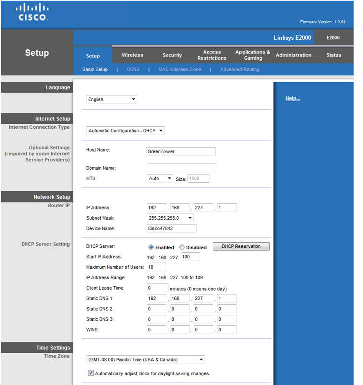363x385 pixels.
Task: Open the Applications & Gaming tab
Action: (253, 55)
